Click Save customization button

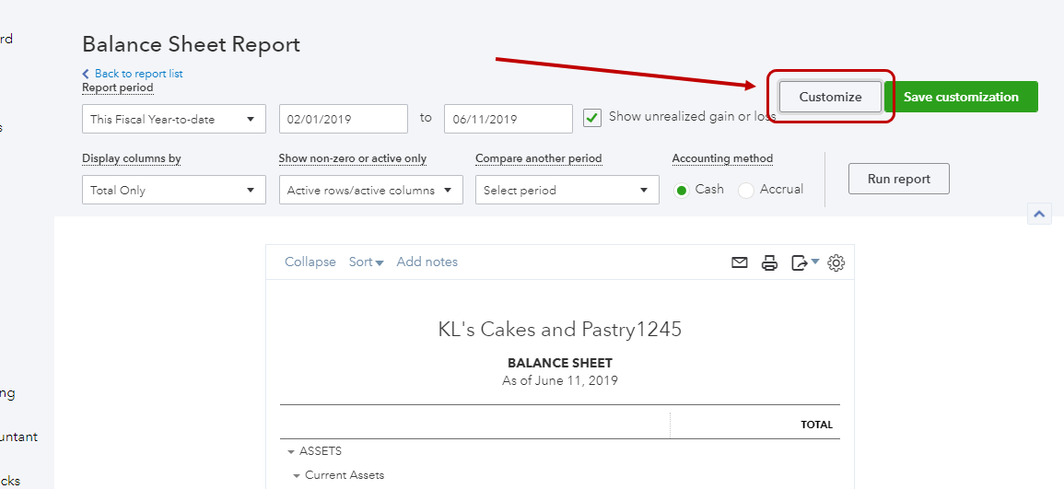tap(960, 97)
